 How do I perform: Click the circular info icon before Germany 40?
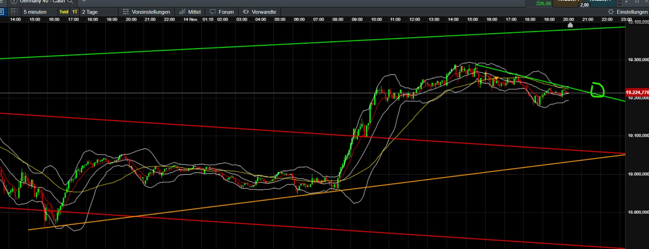click(14, 1)
